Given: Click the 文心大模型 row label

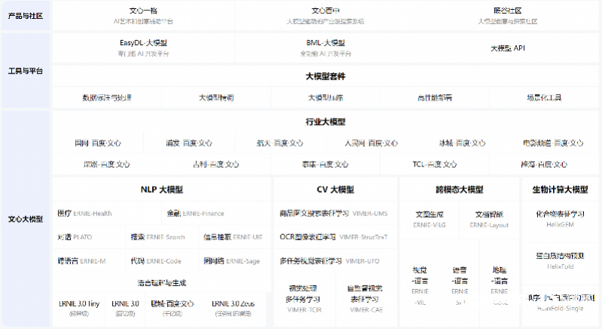Looking at the screenshot, I should (26, 219).
